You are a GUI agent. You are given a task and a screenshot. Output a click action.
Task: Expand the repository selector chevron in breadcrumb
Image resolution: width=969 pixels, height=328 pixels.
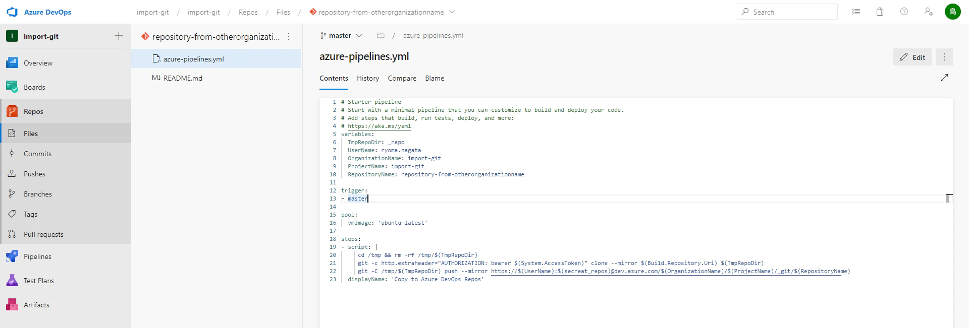[x=452, y=12]
